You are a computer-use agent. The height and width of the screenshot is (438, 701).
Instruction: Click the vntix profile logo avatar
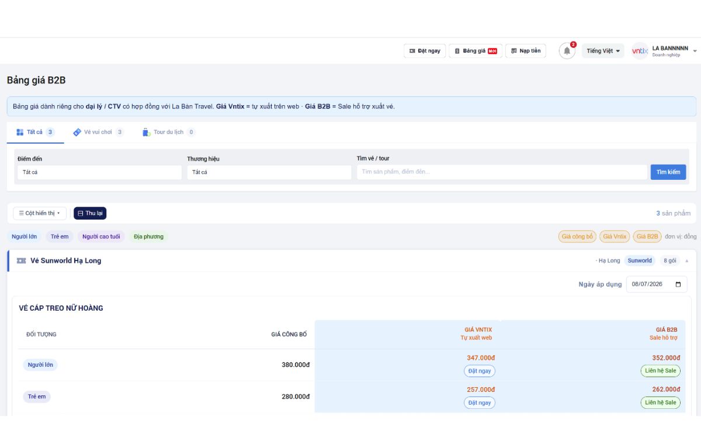tap(640, 51)
